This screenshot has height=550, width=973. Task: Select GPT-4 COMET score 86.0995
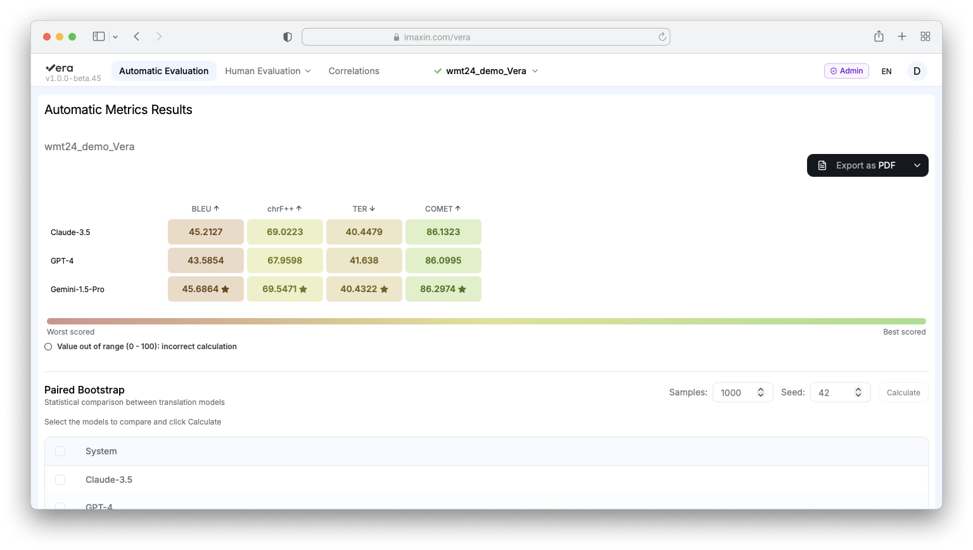click(443, 260)
